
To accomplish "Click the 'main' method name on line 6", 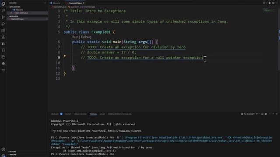I will 117,42.
